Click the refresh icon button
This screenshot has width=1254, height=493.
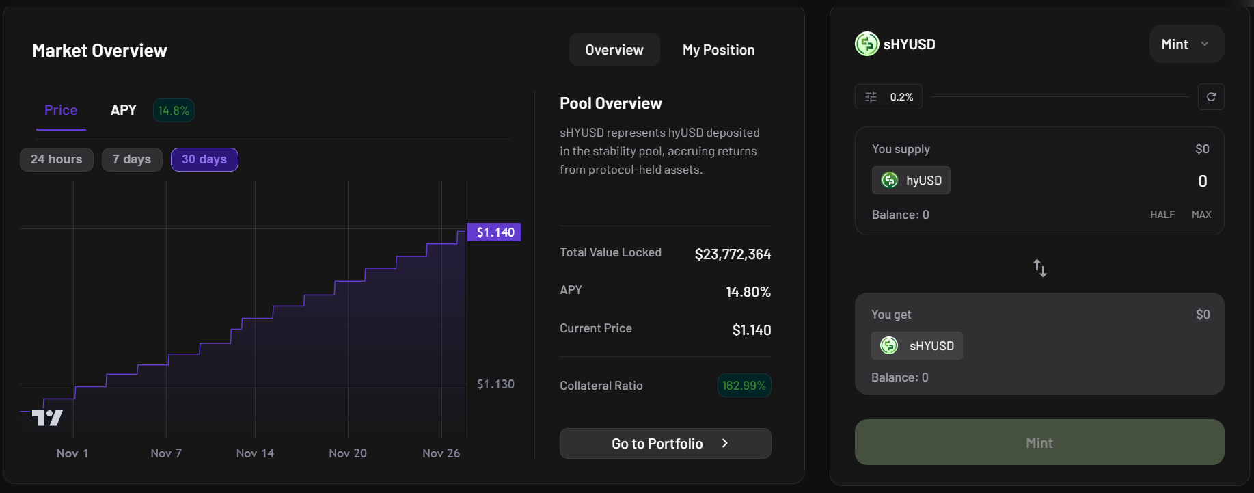coord(1210,97)
